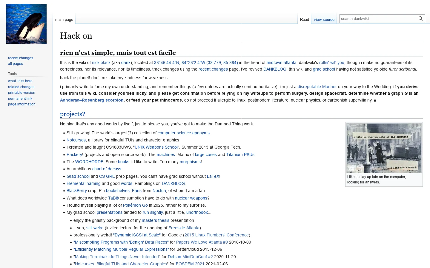This screenshot has height=268, width=430.
Task: Open 'Dynamic iSCSI at Scale' link
Action: pyautogui.click(x=137, y=235)
